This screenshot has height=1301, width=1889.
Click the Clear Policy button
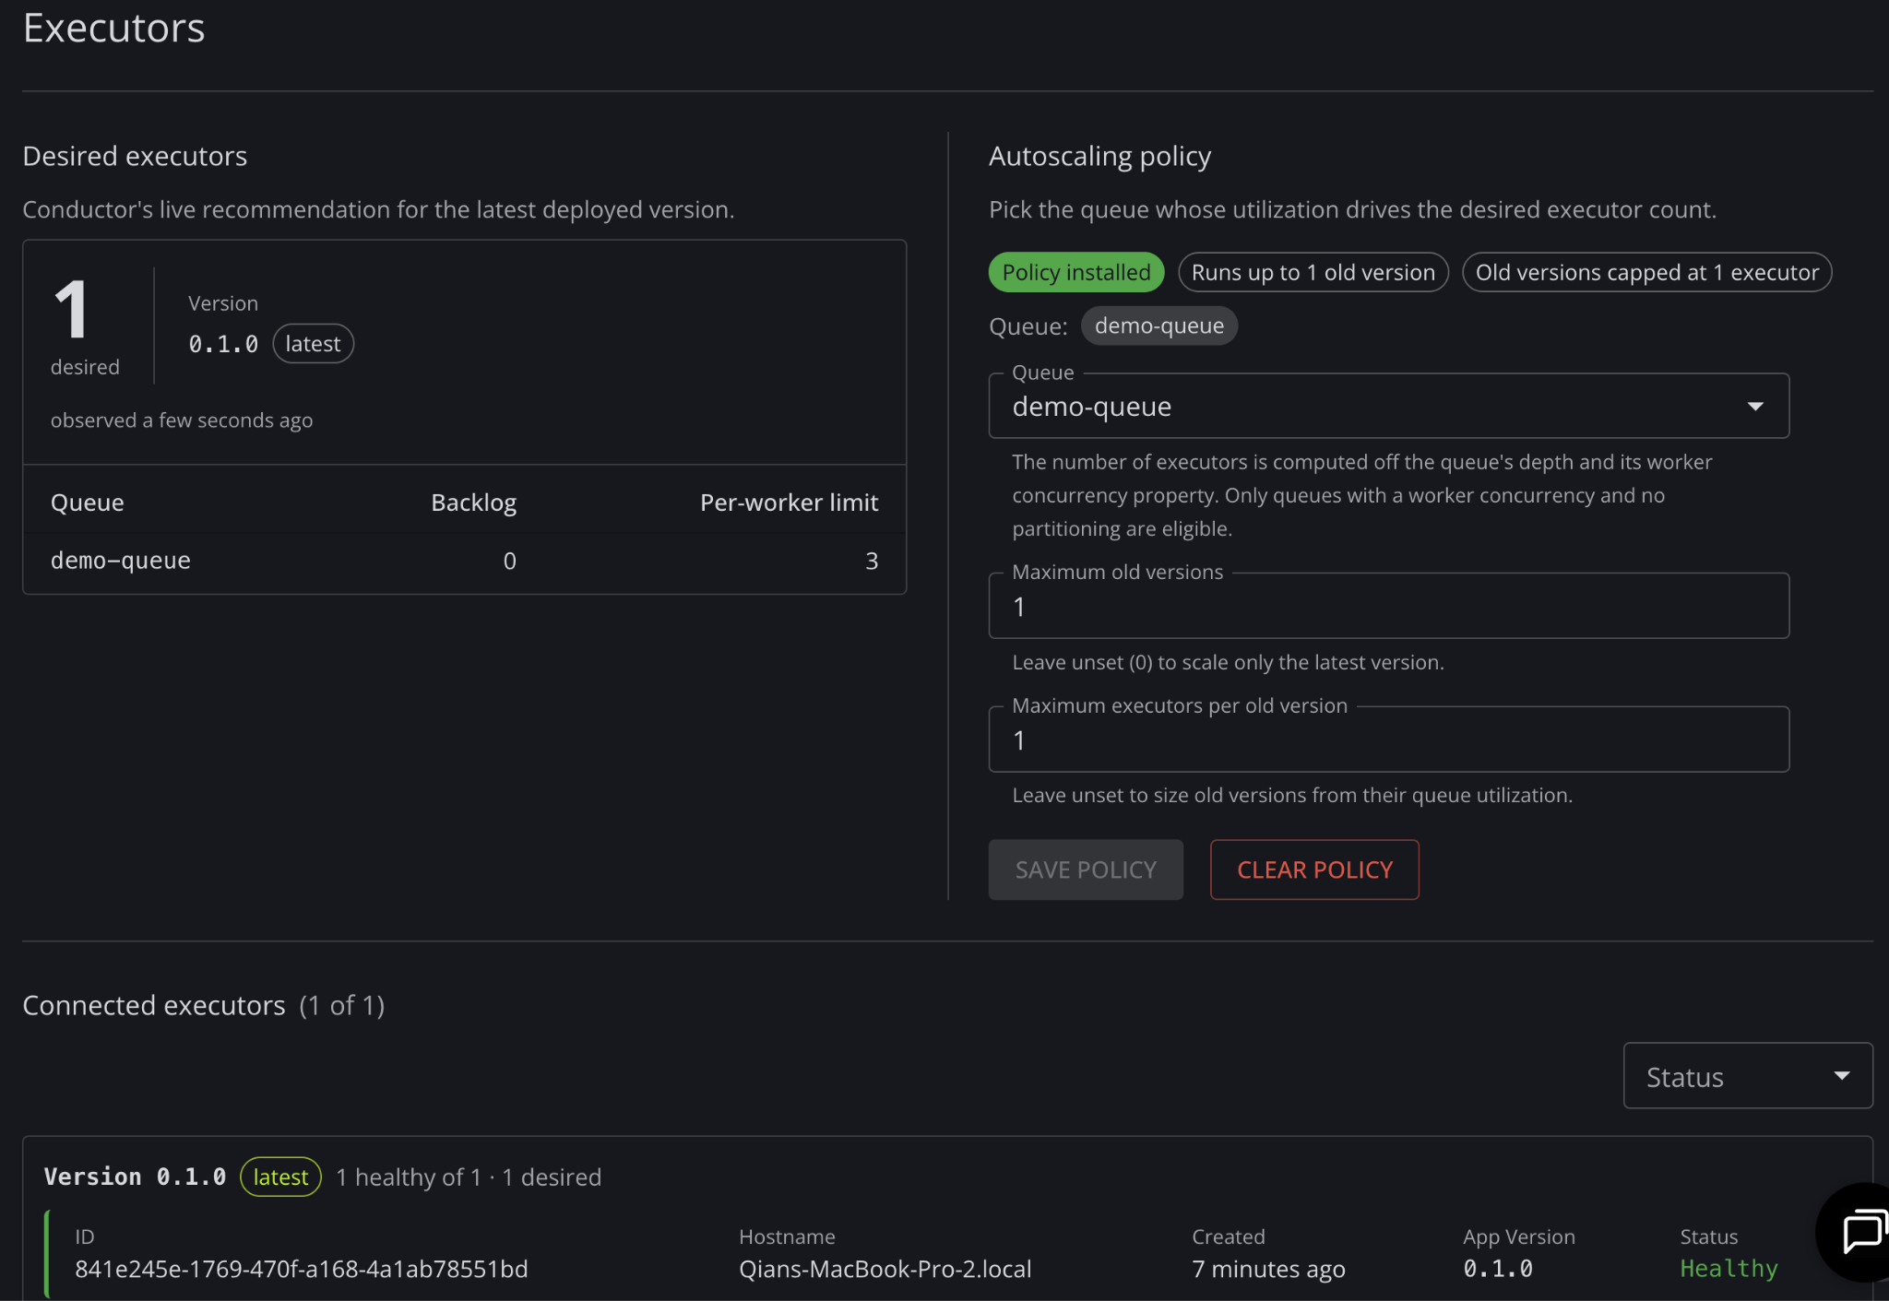click(1314, 869)
